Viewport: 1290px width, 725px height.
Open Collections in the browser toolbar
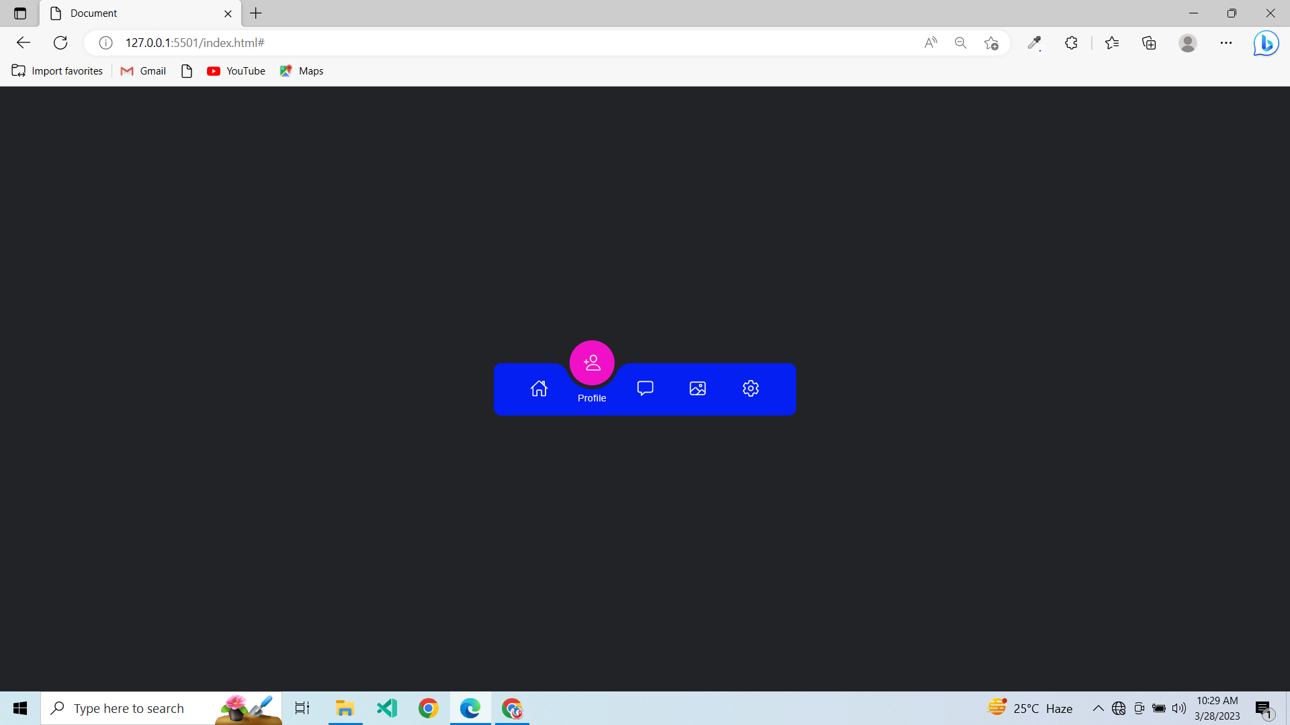click(x=1149, y=42)
